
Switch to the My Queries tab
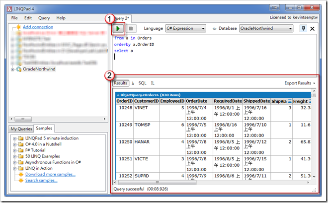tap(21, 129)
